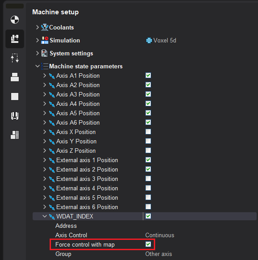
Task: Uncheck the Axis A1 Position checkbox
Action: coord(148,75)
